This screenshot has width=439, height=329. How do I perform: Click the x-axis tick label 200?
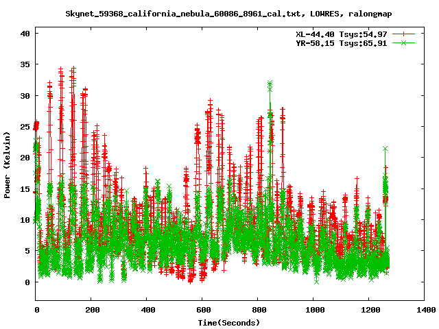92,310
